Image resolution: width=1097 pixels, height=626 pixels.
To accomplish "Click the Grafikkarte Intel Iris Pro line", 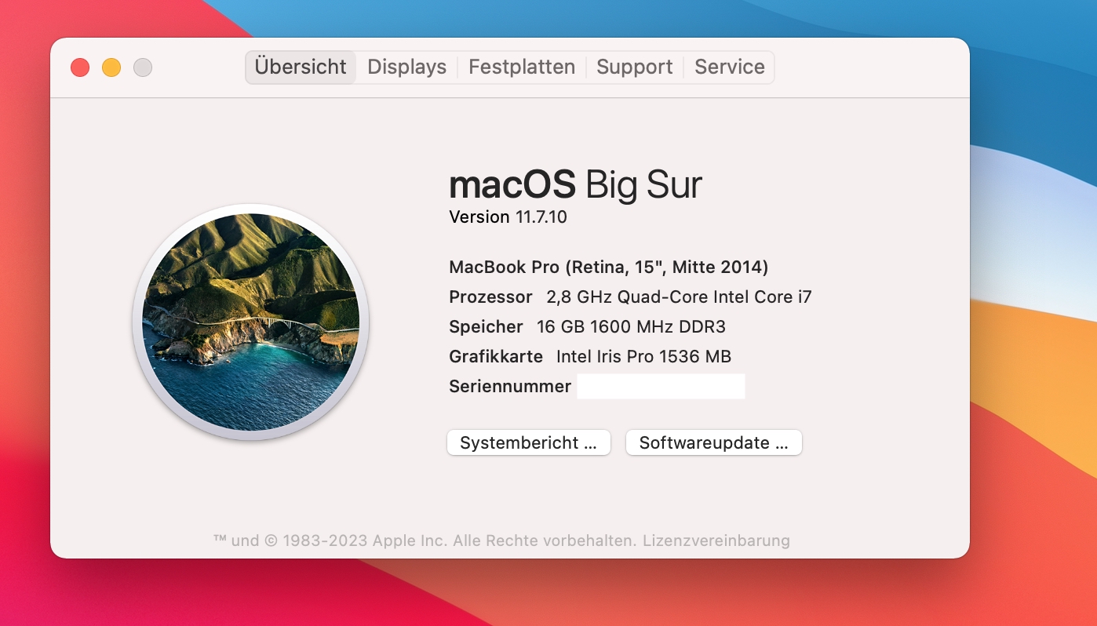I will (x=590, y=357).
